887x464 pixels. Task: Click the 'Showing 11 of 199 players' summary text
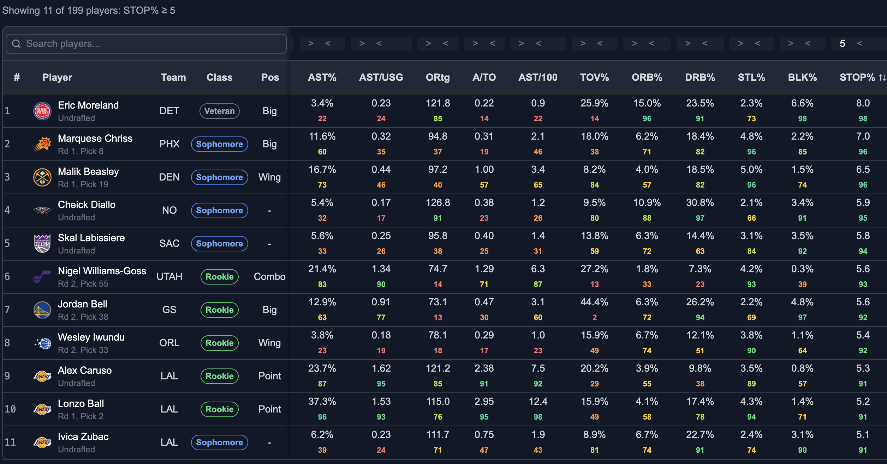pos(89,11)
